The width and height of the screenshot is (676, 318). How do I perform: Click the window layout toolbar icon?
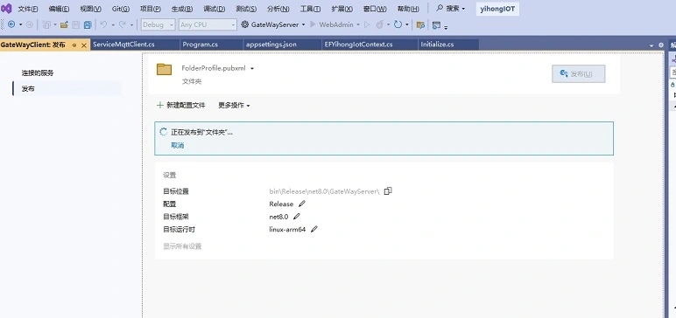tap(436, 25)
